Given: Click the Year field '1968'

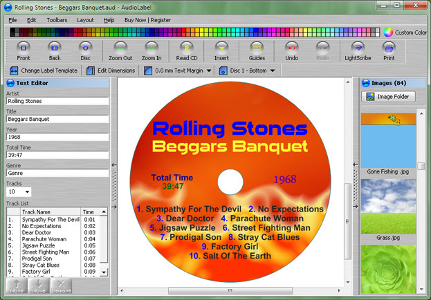Looking at the screenshot, I should point(57,137).
